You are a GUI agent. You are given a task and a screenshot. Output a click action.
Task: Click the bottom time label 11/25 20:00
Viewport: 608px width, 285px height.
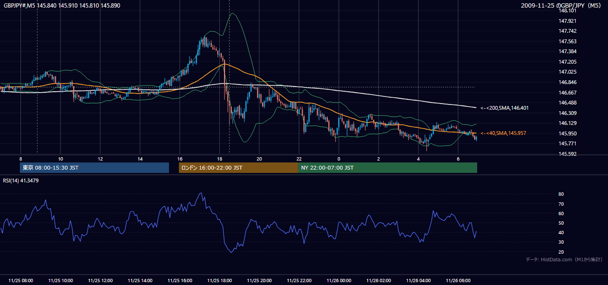259,281
